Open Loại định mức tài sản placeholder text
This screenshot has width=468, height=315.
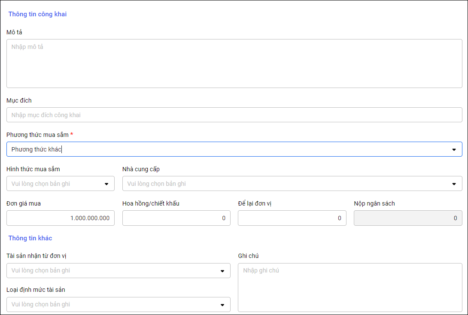[41, 304]
